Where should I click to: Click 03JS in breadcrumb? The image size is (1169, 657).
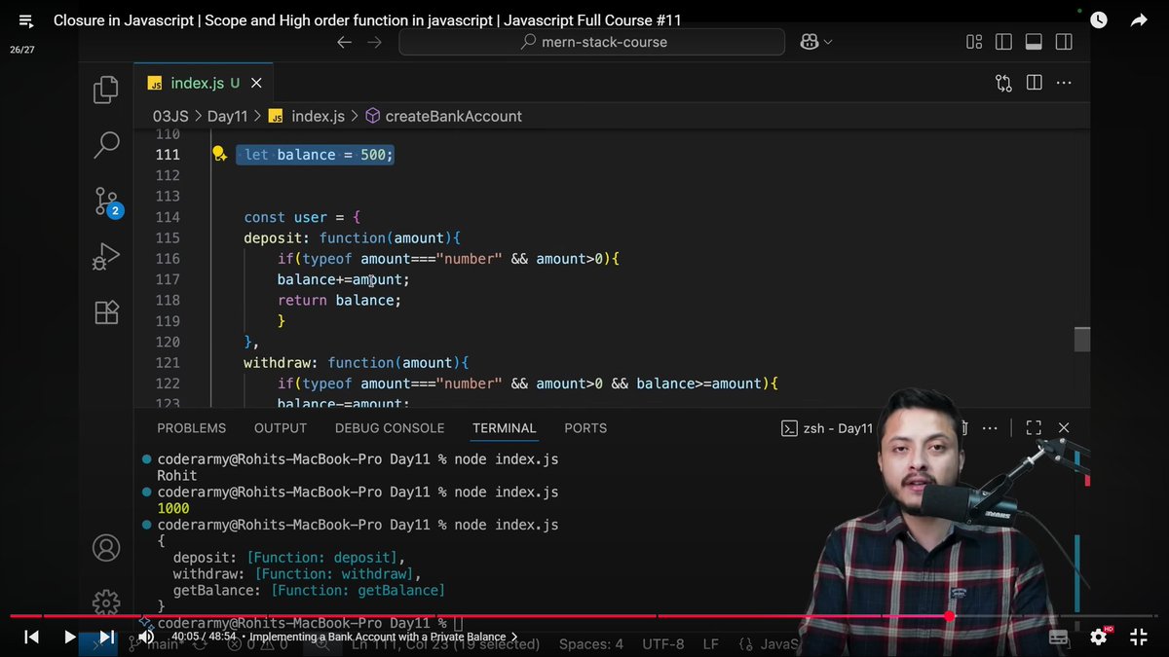click(x=170, y=116)
